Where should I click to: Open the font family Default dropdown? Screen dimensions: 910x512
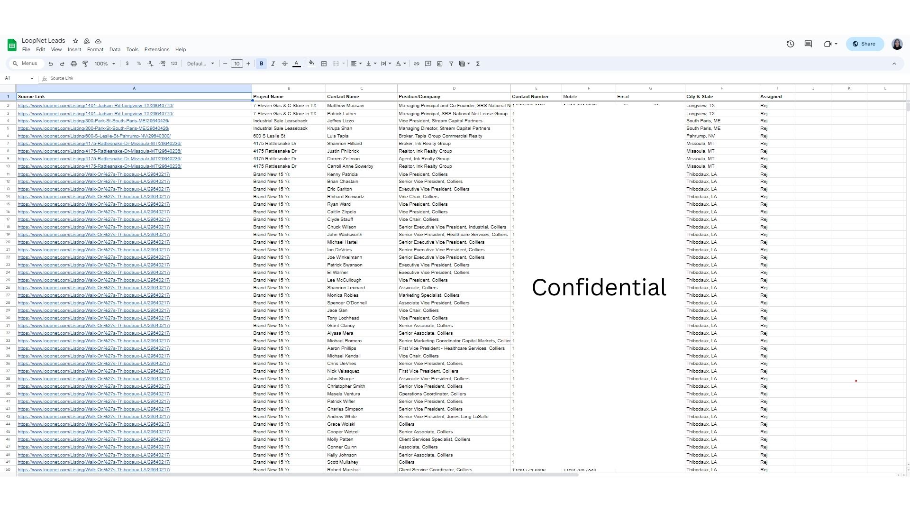[x=200, y=64]
